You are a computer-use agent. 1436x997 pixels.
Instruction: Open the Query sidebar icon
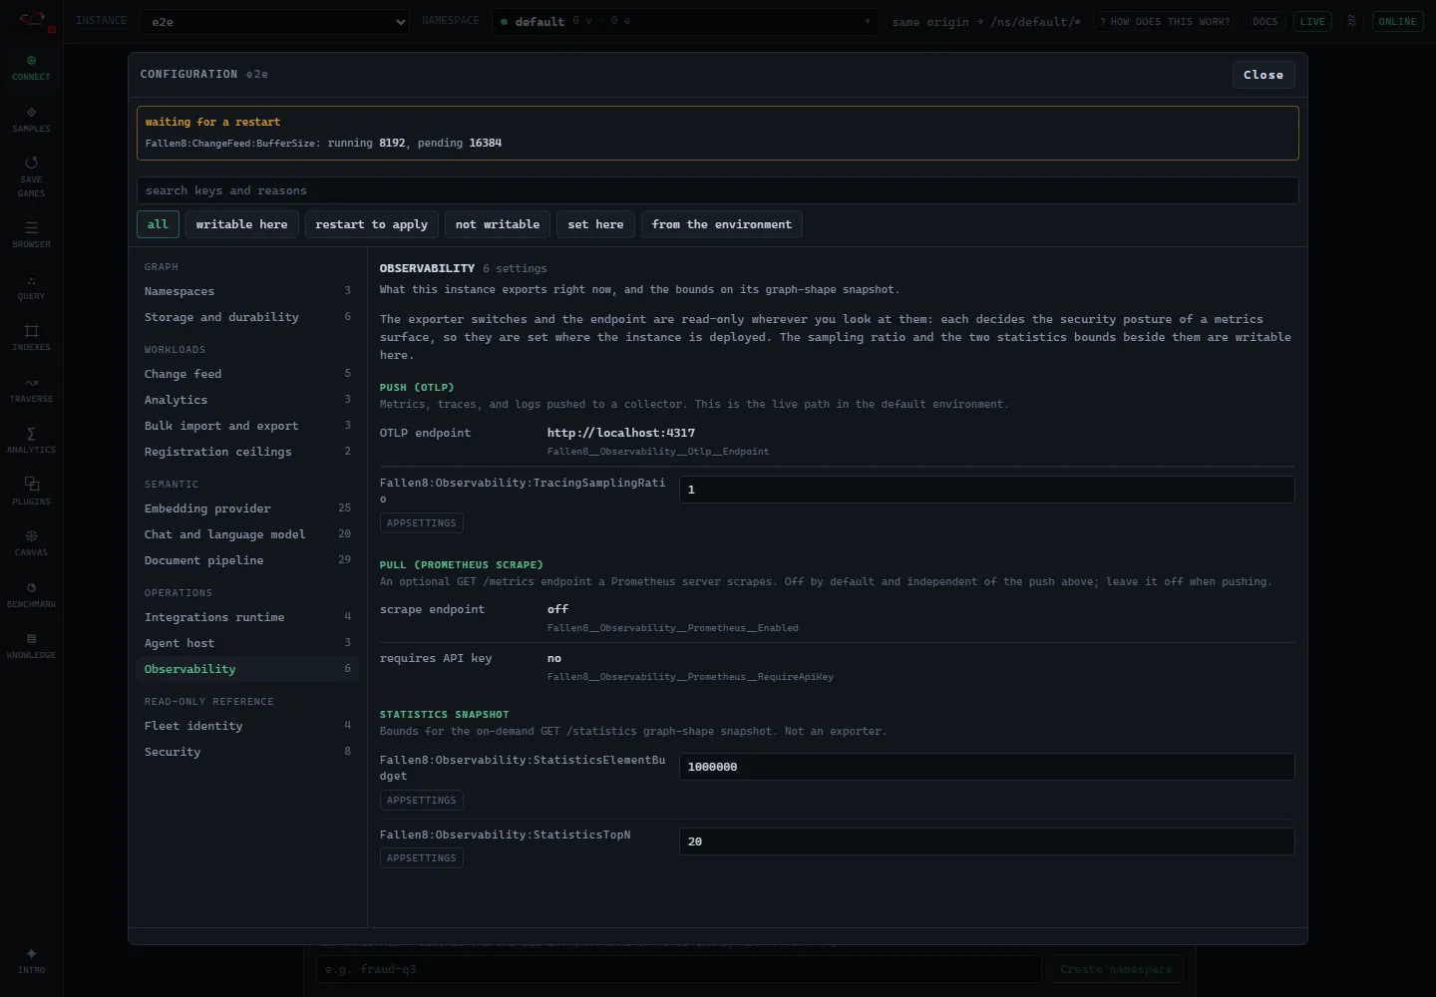click(x=31, y=287)
